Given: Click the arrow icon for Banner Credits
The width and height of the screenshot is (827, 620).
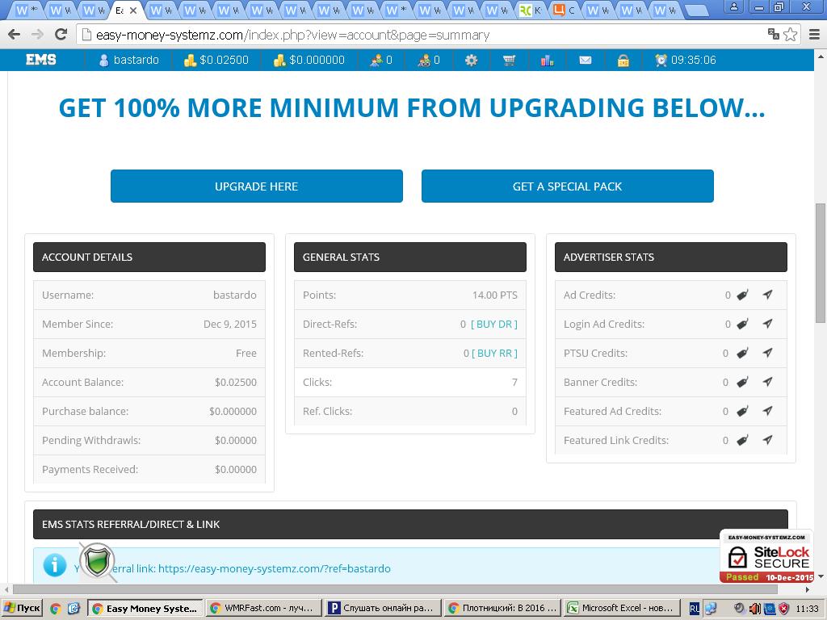Looking at the screenshot, I should coord(767,382).
